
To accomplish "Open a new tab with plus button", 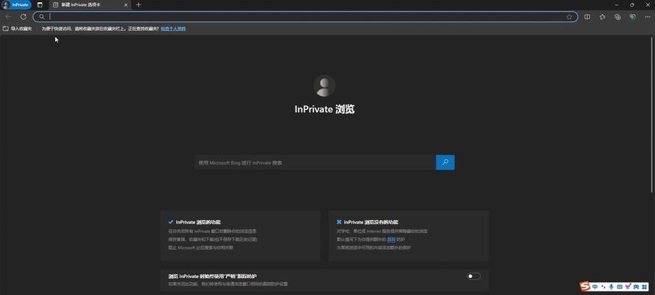I will (x=139, y=4).
